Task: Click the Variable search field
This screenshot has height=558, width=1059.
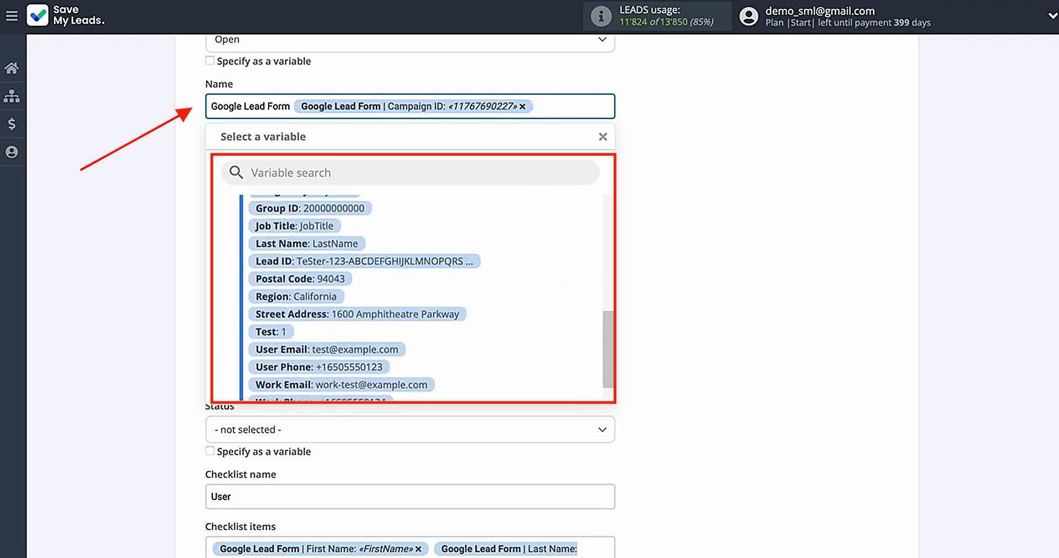Action: tap(410, 173)
